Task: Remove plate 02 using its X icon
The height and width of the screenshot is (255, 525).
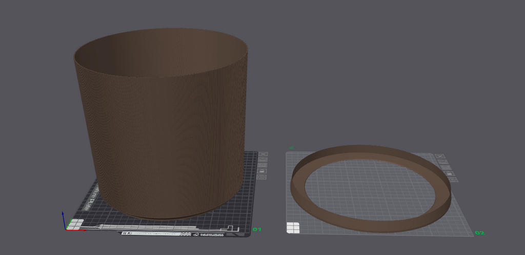Action: click(x=440, y=156)
